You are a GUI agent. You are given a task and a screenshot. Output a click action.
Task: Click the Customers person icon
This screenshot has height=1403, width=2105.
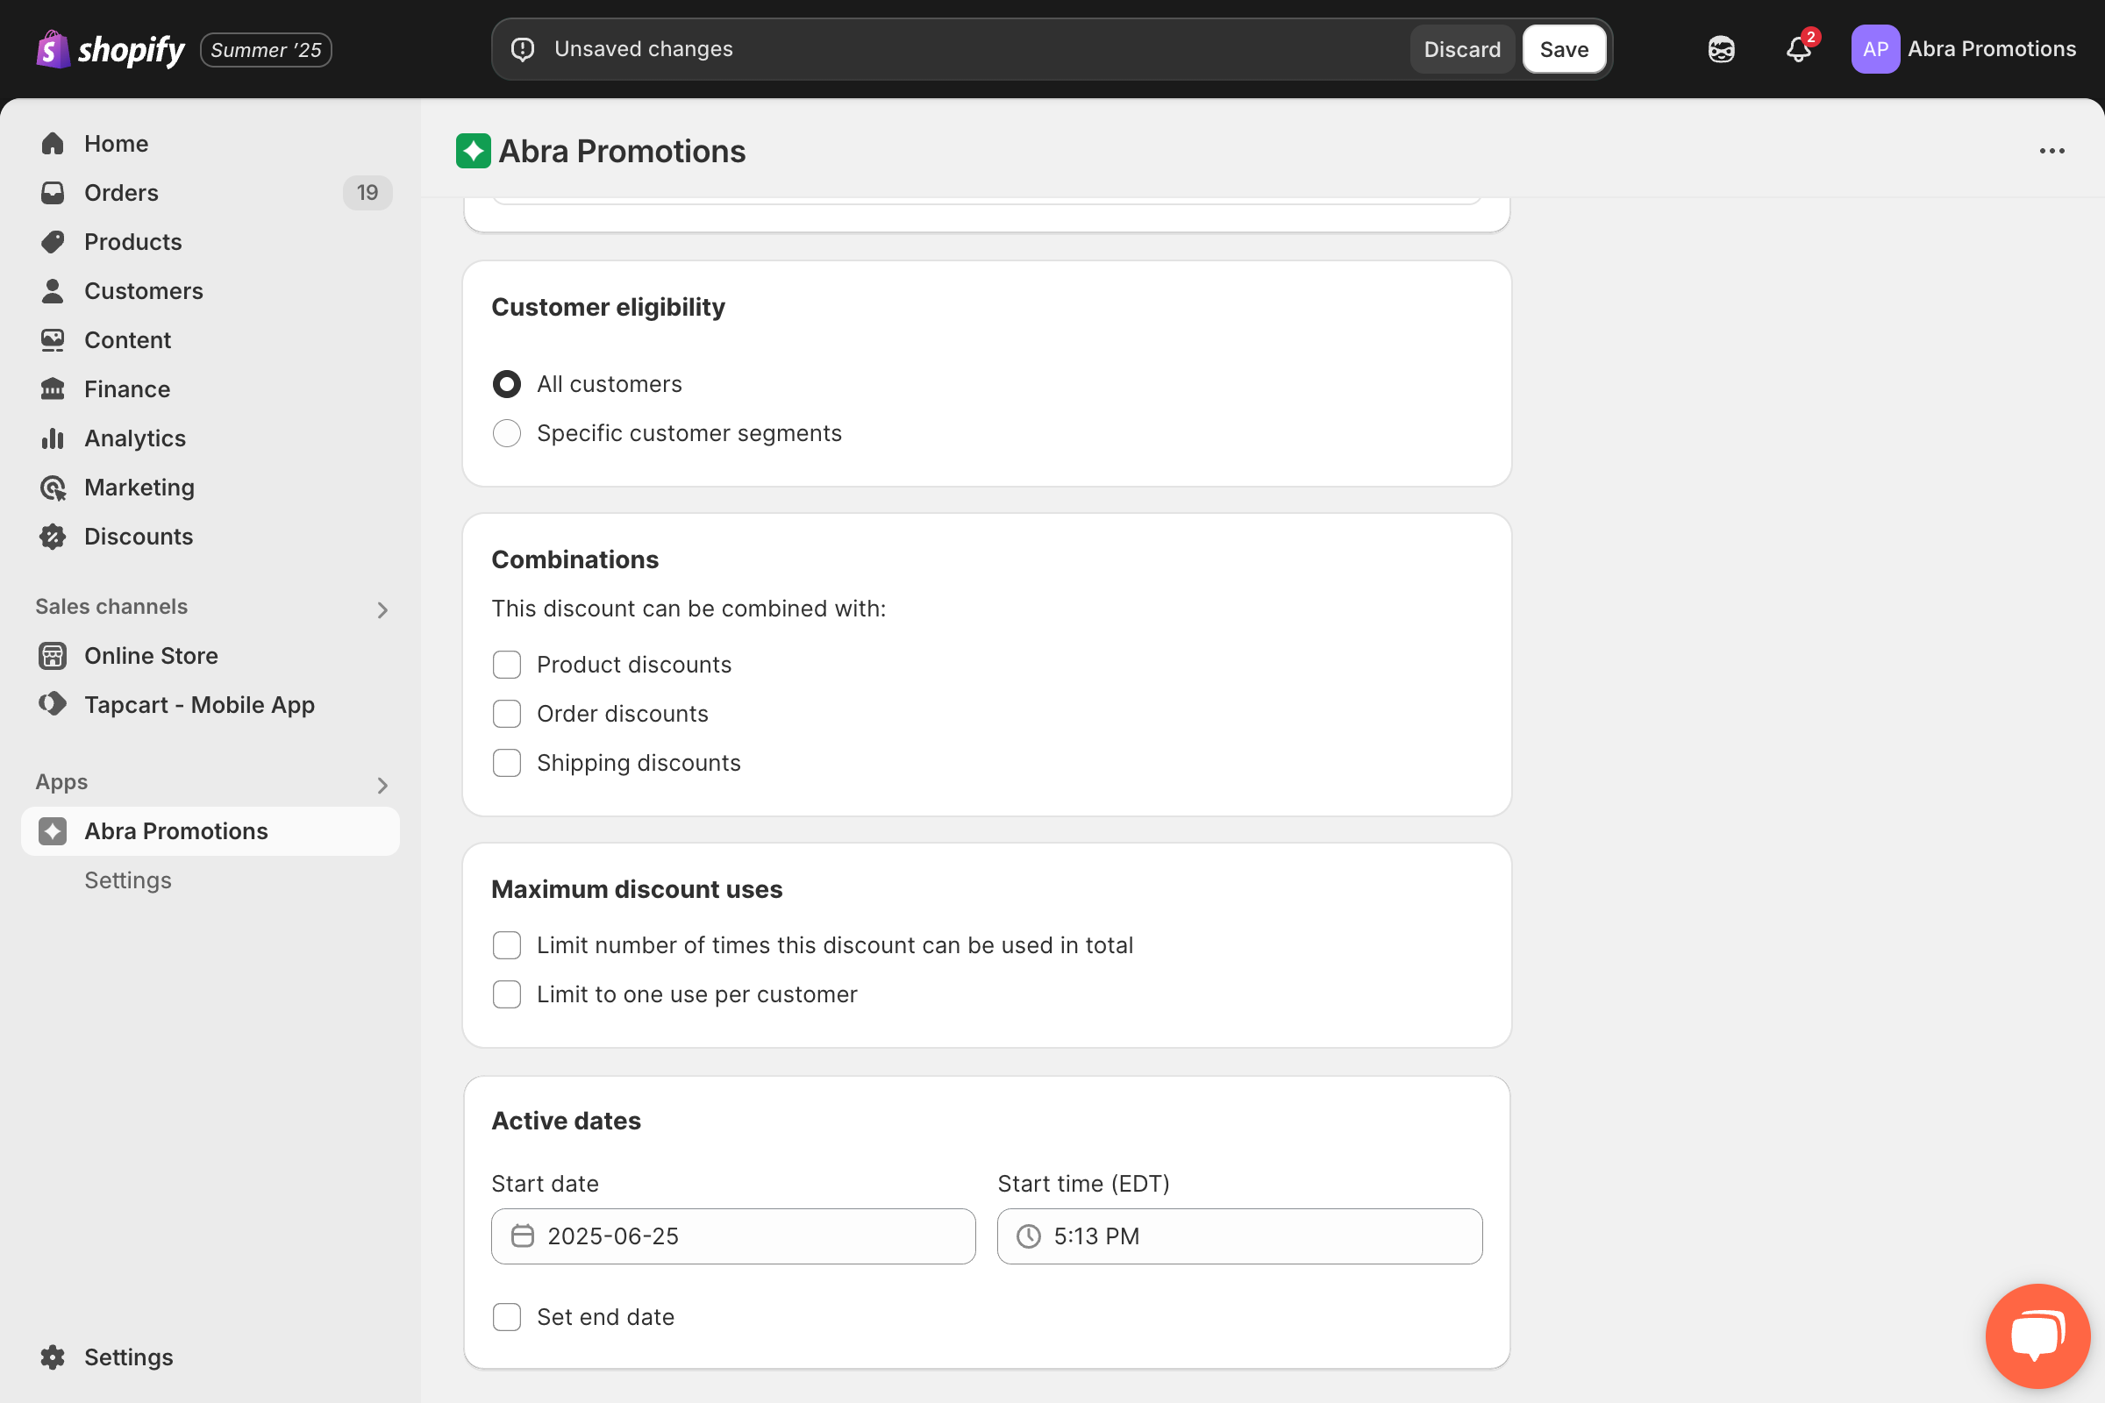click(53, 291)
